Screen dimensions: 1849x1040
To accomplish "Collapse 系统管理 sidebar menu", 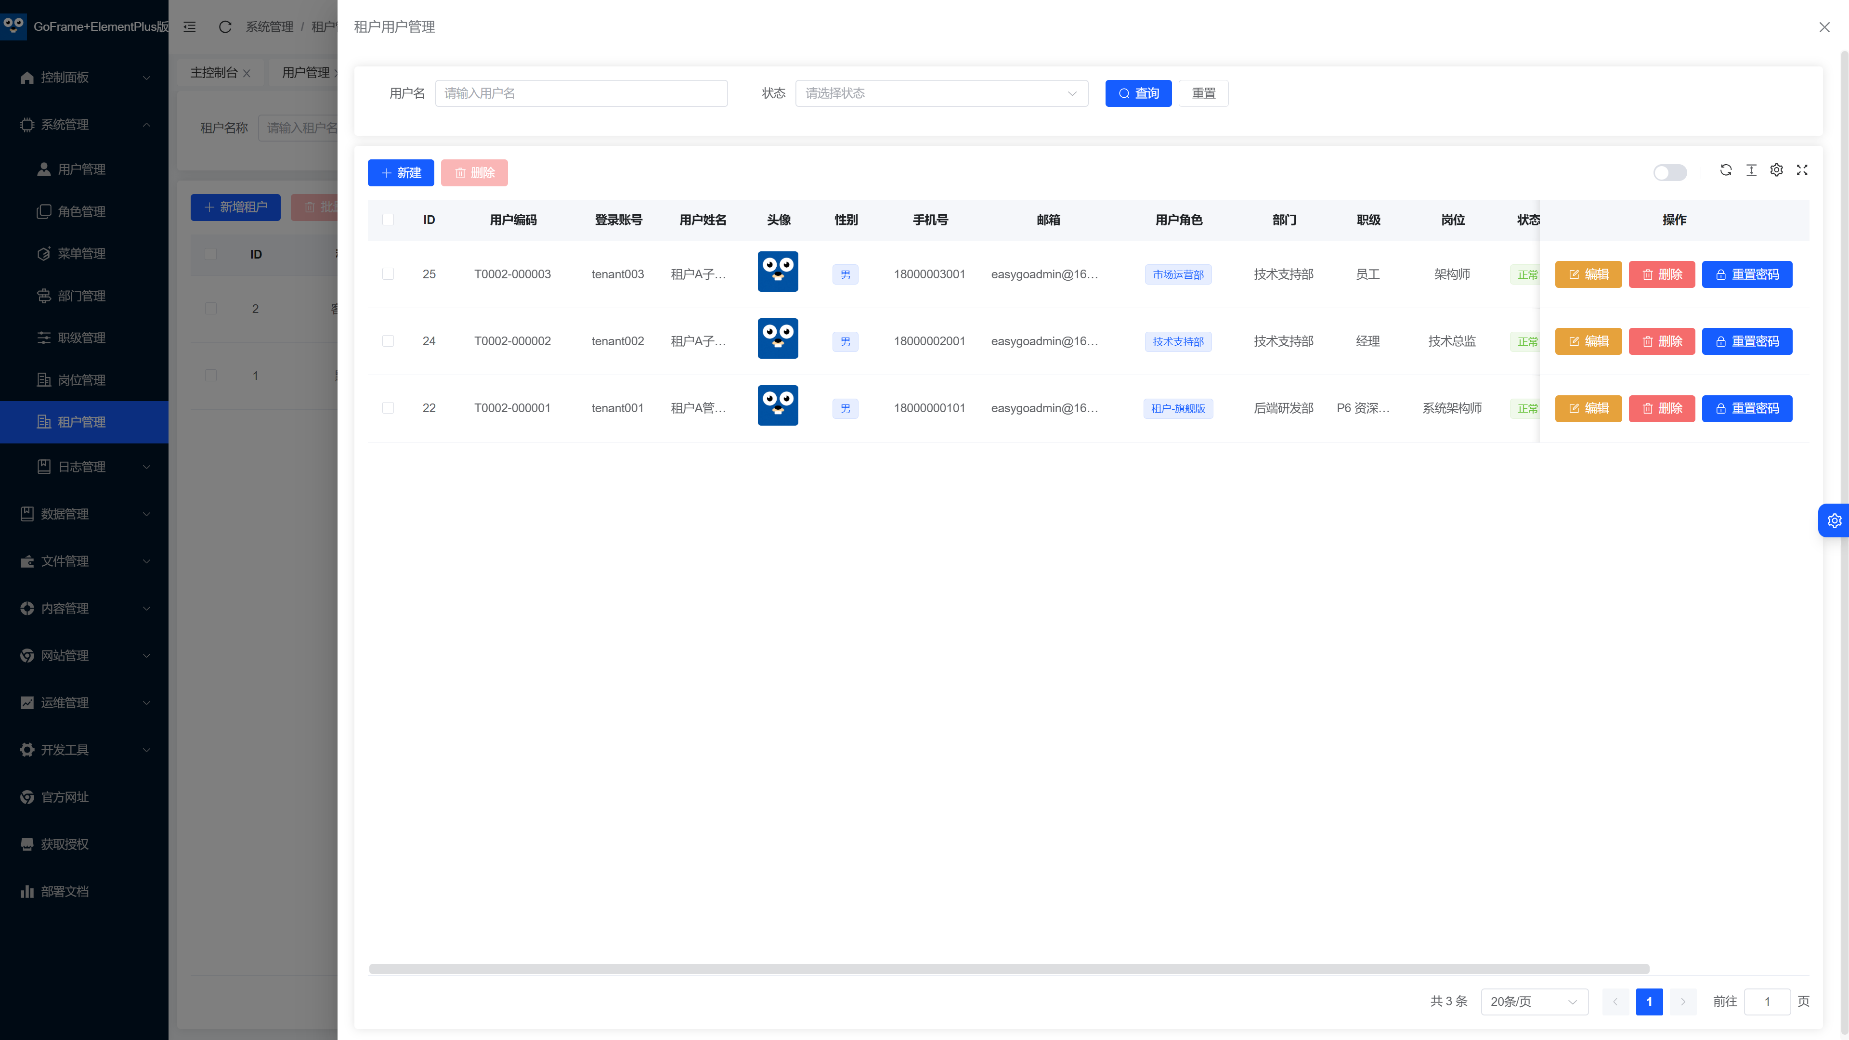I will pyautogui.click(x=84, y=125).
